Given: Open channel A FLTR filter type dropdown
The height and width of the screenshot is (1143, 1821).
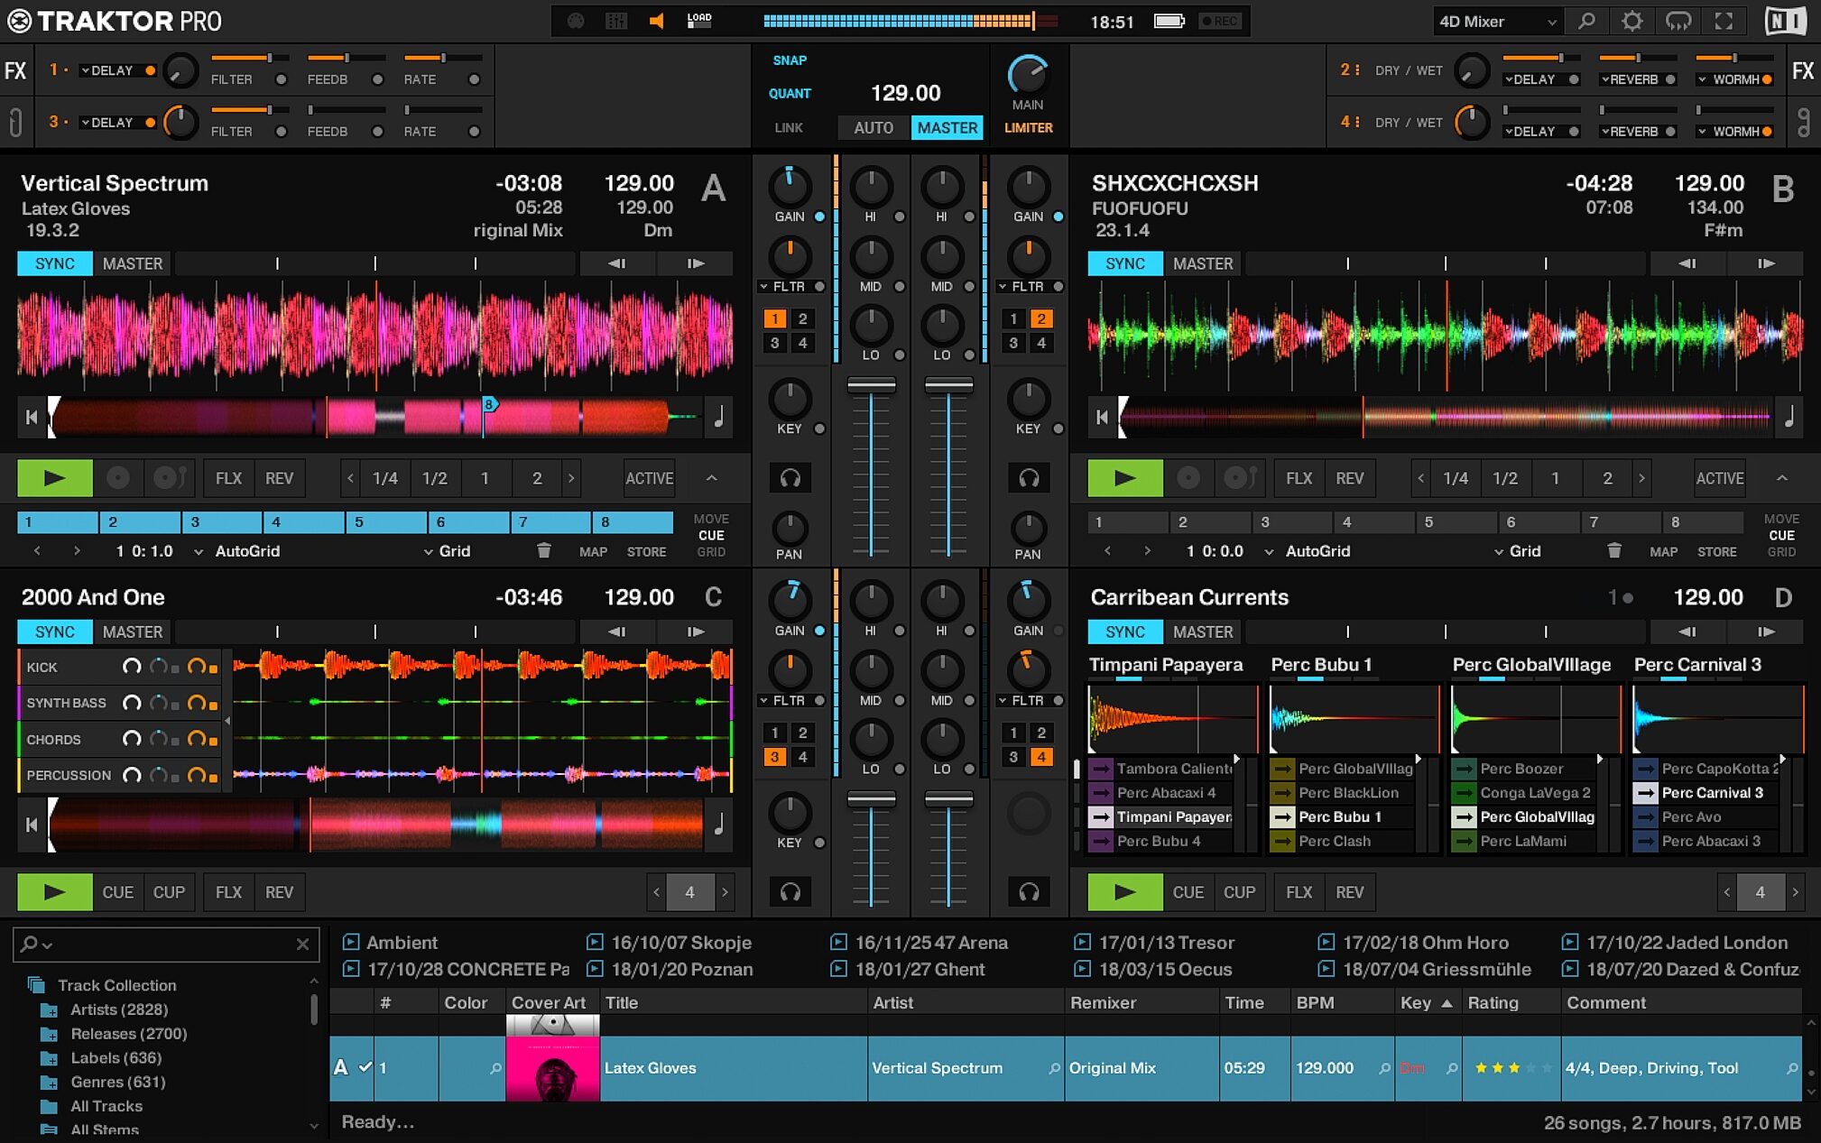Looking at the screenshot, I should (783, 287).
